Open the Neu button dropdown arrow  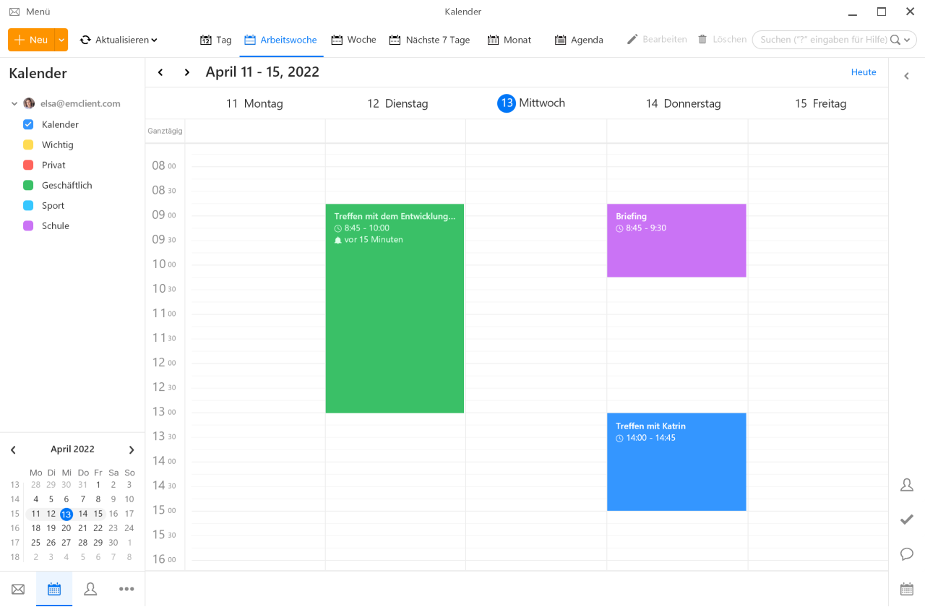tap(61, 40)
